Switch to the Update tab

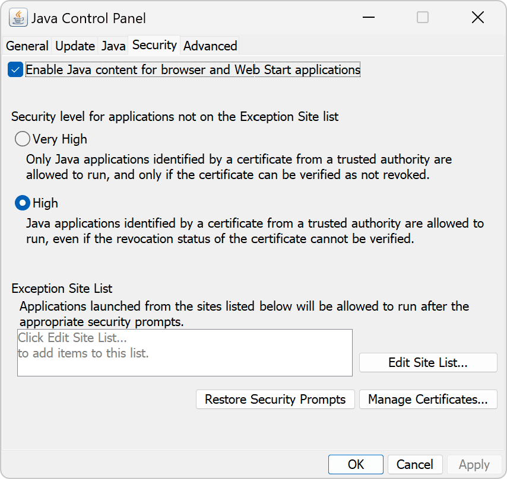75,46
